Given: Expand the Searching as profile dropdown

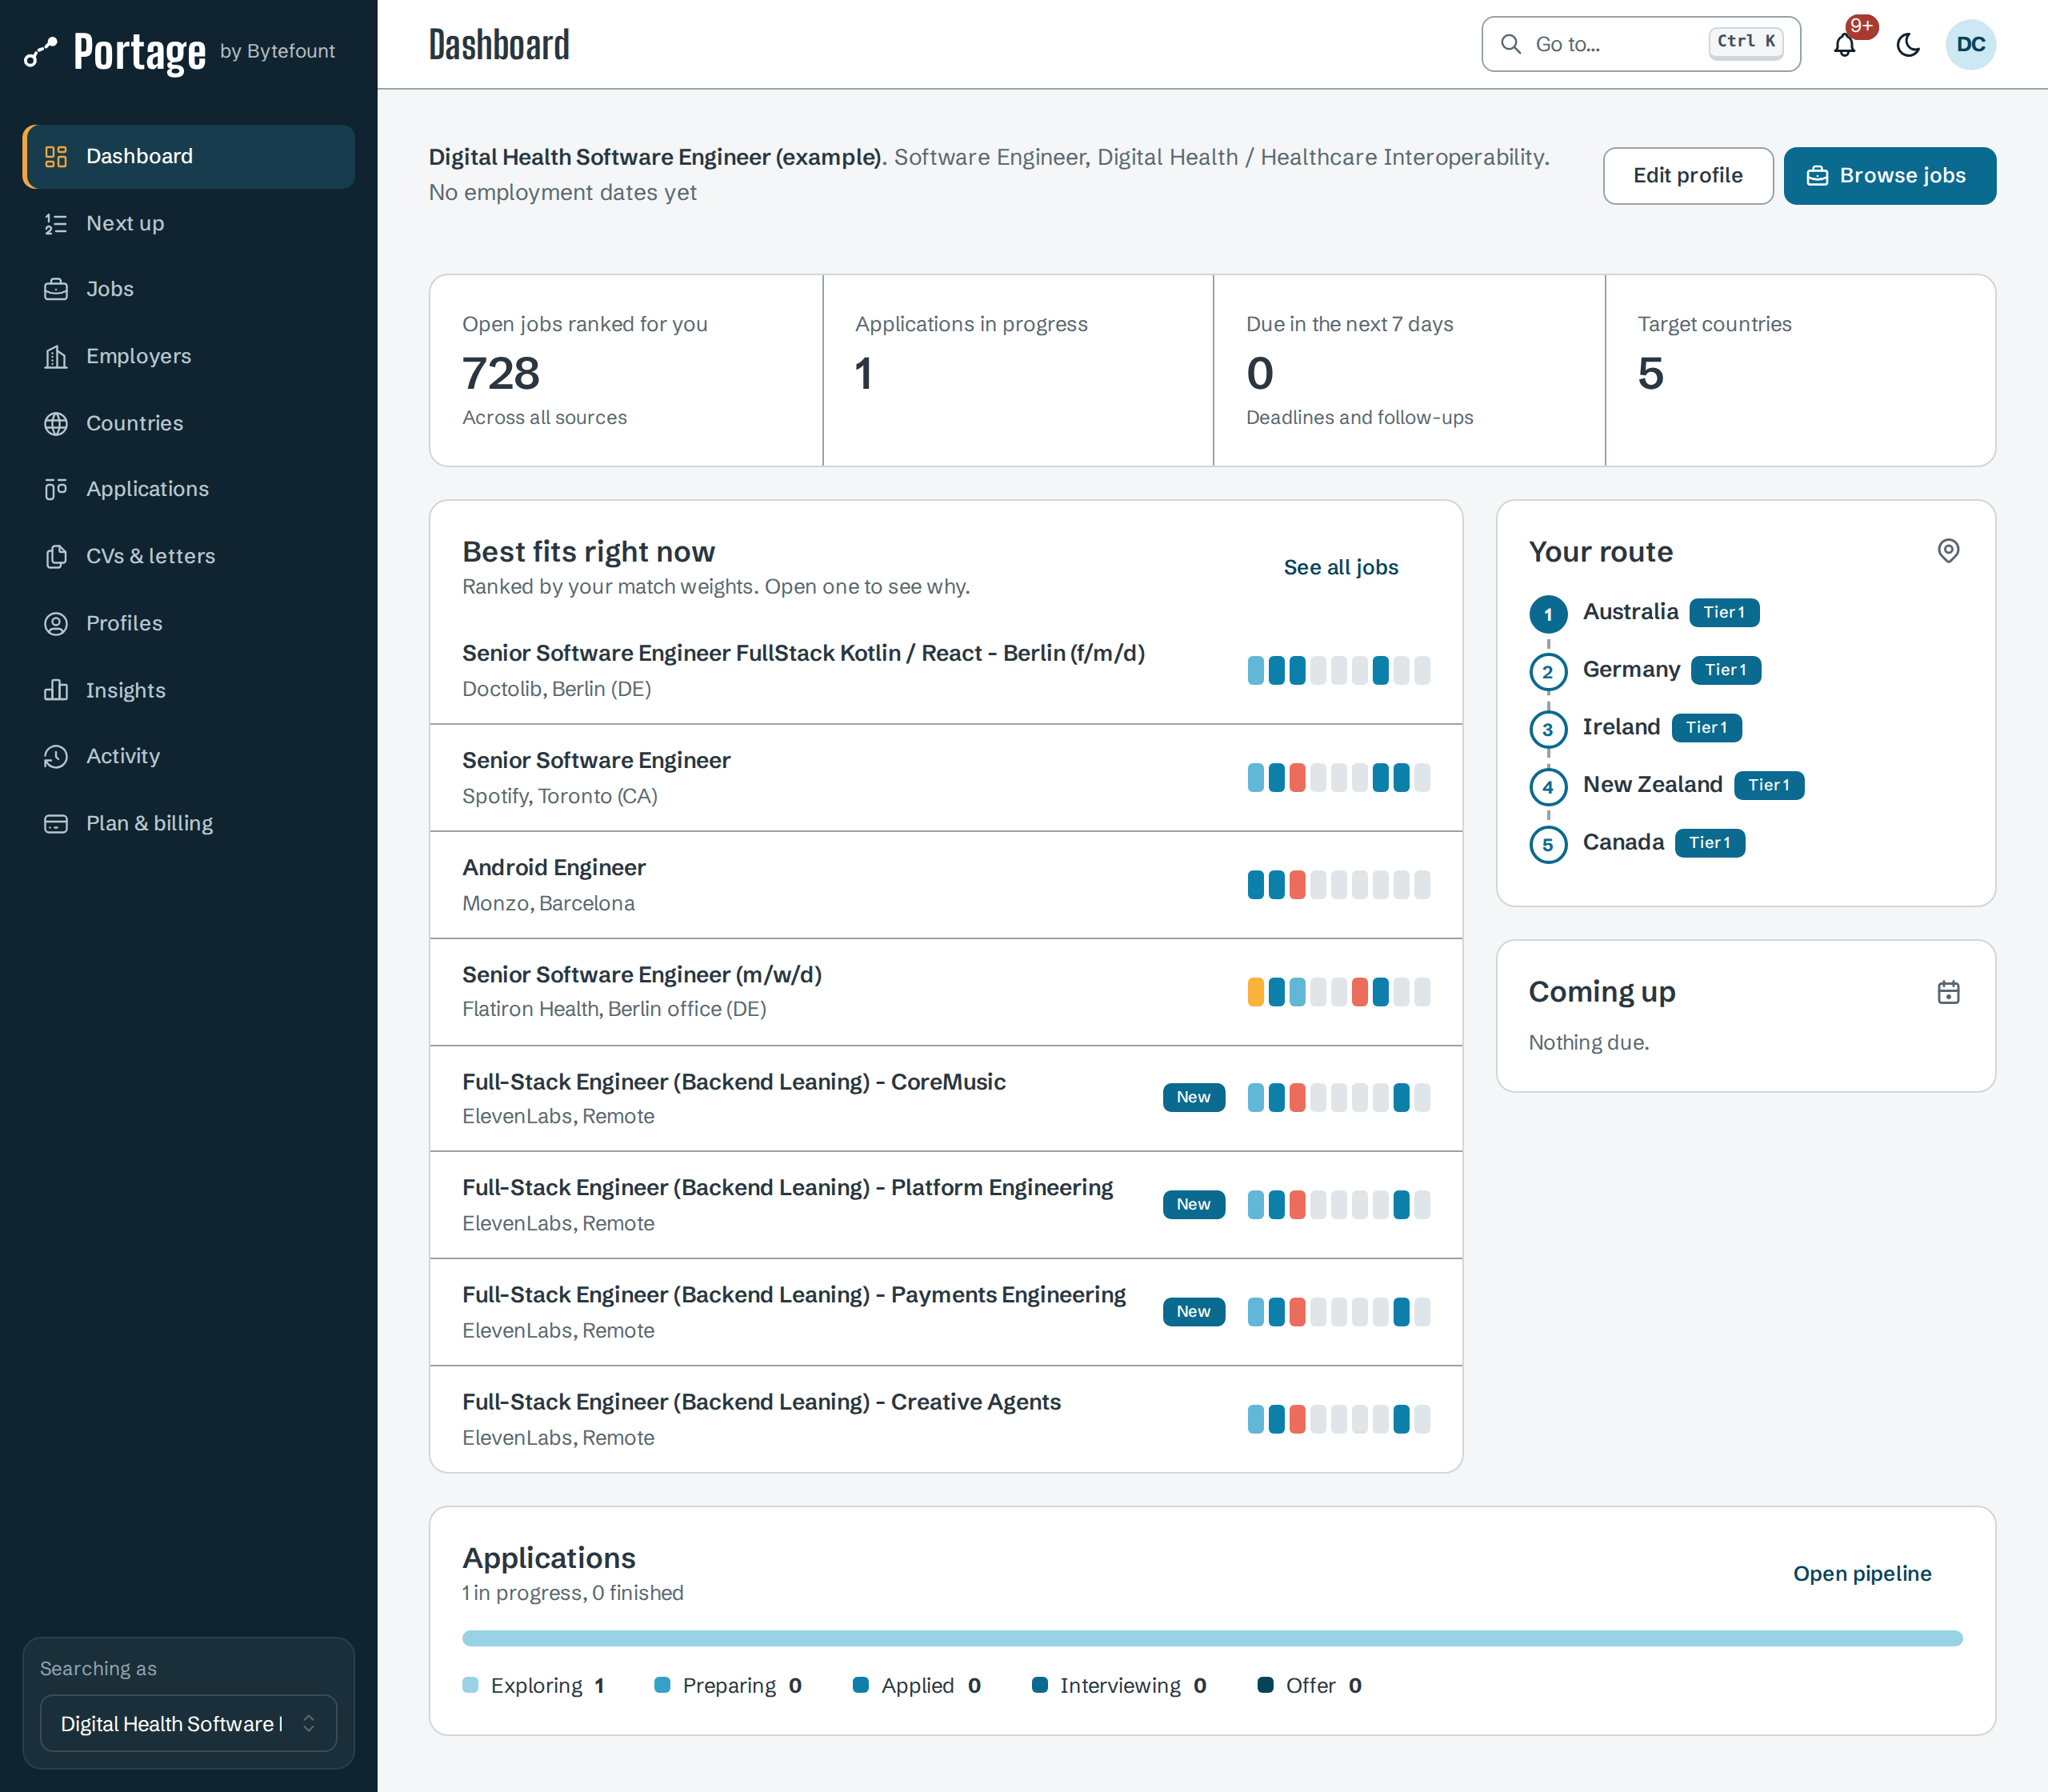Looking at the screenshot, I should tap(188, 1723).
